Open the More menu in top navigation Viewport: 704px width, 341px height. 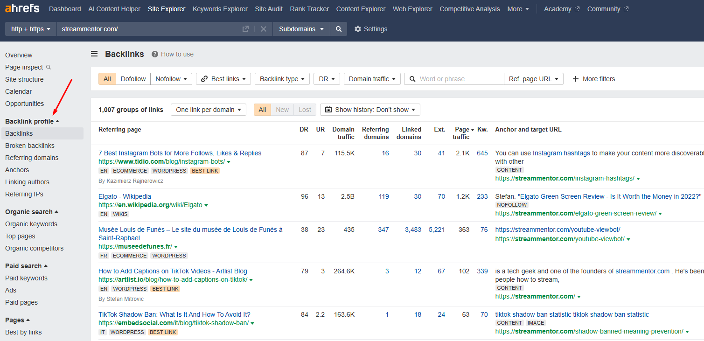[x=518, y=9]
